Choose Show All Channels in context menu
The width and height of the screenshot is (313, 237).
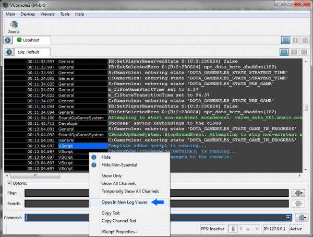[129, 183]
